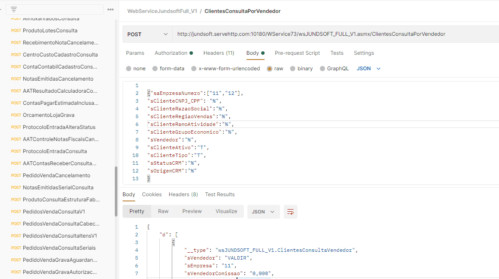Open the sidebar three-dots options menu
Image resolution: width=499 pixels, height=279 pixels.
111,9
